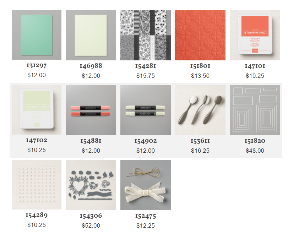288x239 pixels.
Task: Open the coral embossed paper thumbnail
Action: (200, 35)
